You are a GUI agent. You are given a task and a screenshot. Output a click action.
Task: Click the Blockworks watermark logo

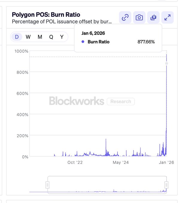(x=77, y=101)
